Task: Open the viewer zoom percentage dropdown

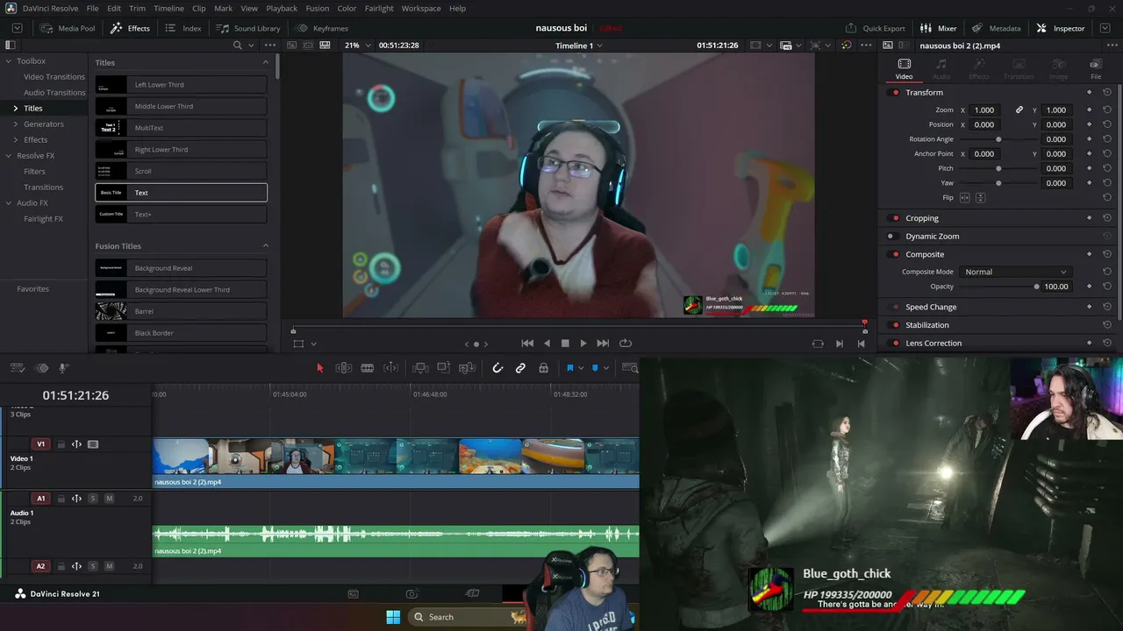Action: pyautogui.click(x=357, y=45)
